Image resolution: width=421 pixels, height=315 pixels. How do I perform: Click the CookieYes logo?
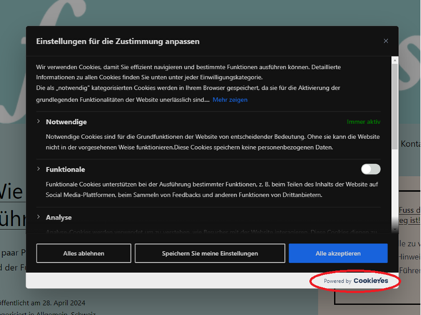370,281
